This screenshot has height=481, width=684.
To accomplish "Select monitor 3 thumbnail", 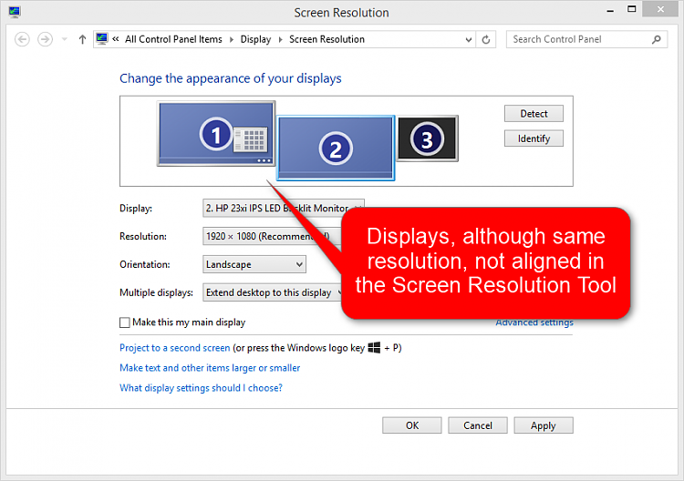I will pyautogui.click(x=427, y=138).
